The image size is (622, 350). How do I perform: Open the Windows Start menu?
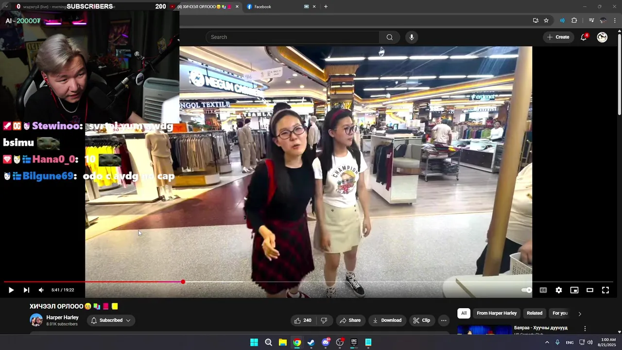pos(254,342)
